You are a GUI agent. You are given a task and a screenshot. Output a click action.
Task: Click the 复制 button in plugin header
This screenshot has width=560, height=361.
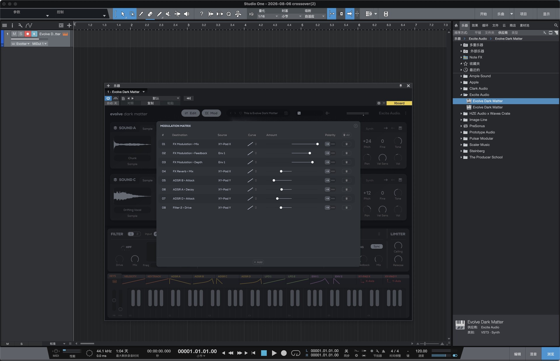pos(150,103)
